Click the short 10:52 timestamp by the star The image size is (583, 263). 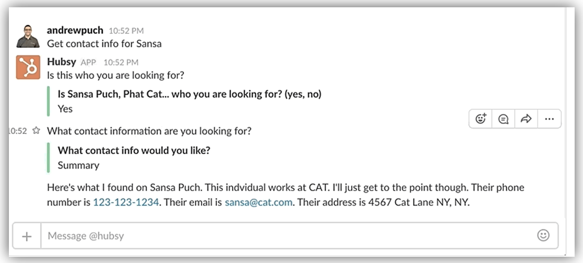tap(18, 131)
